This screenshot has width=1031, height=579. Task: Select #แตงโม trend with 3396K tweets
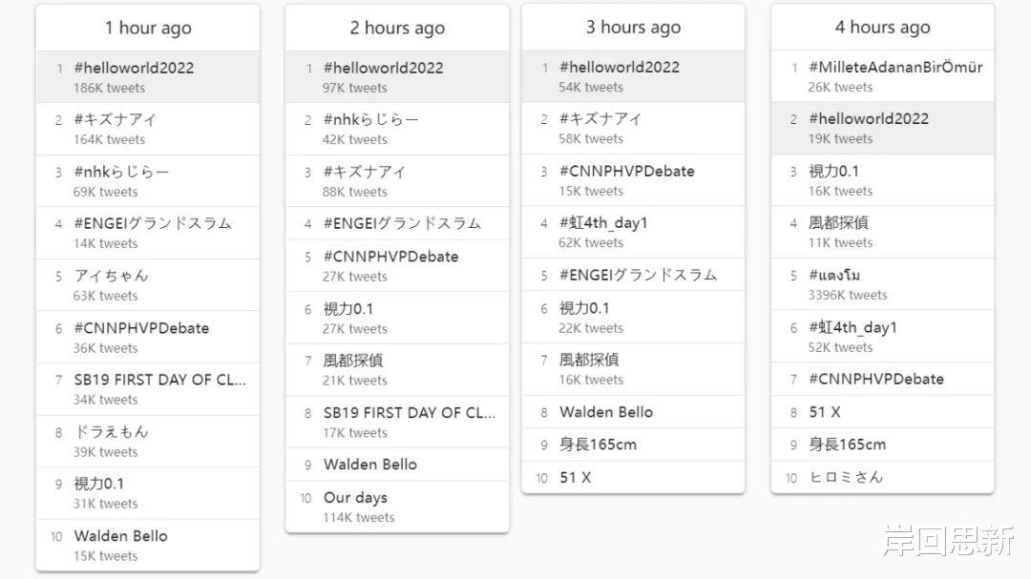pos(834,276)
